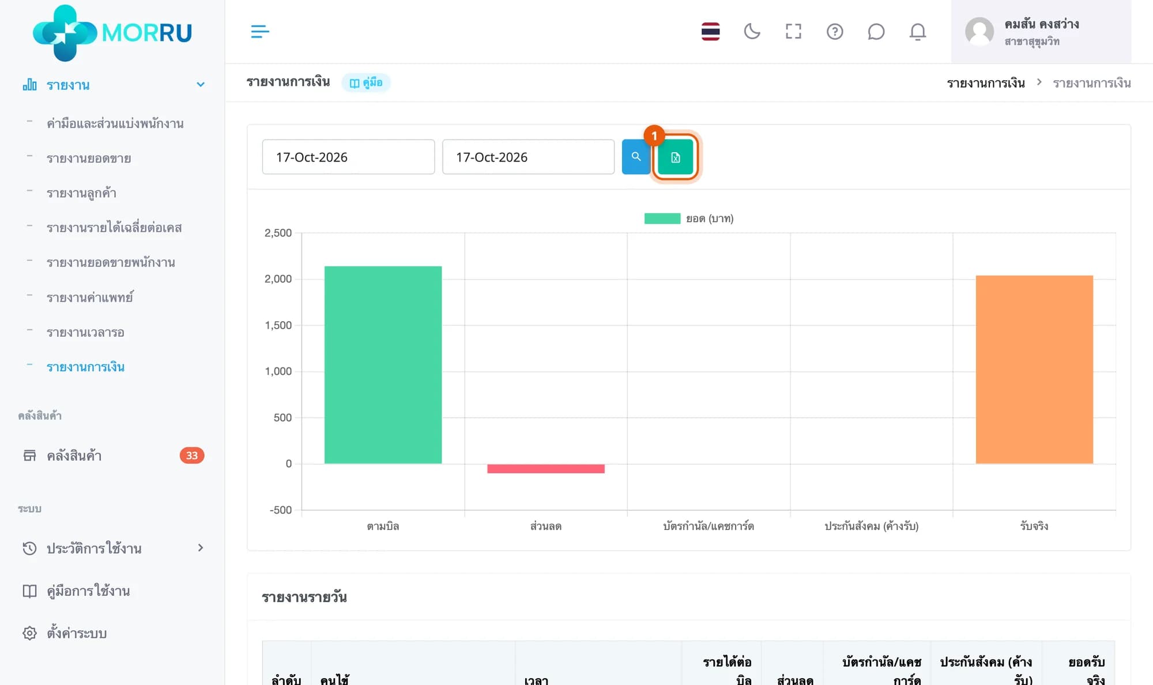The height and width of the screenshot is (685, 1153).
Task: Click the blue search magnifier button
Action: (x=636, y=157)
